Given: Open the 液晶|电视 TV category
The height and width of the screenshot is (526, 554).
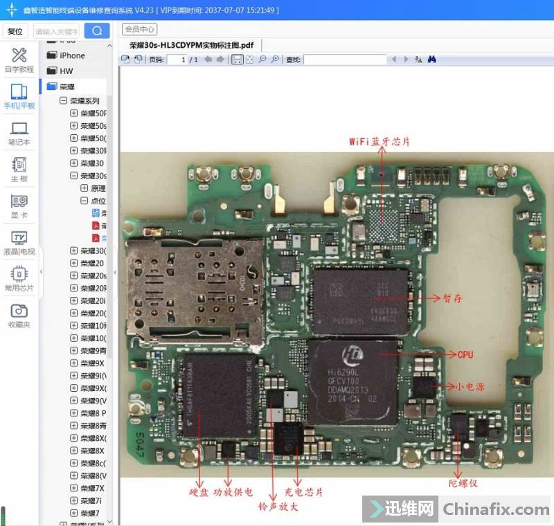Looking at the screenshot, I should coord(19,243).
